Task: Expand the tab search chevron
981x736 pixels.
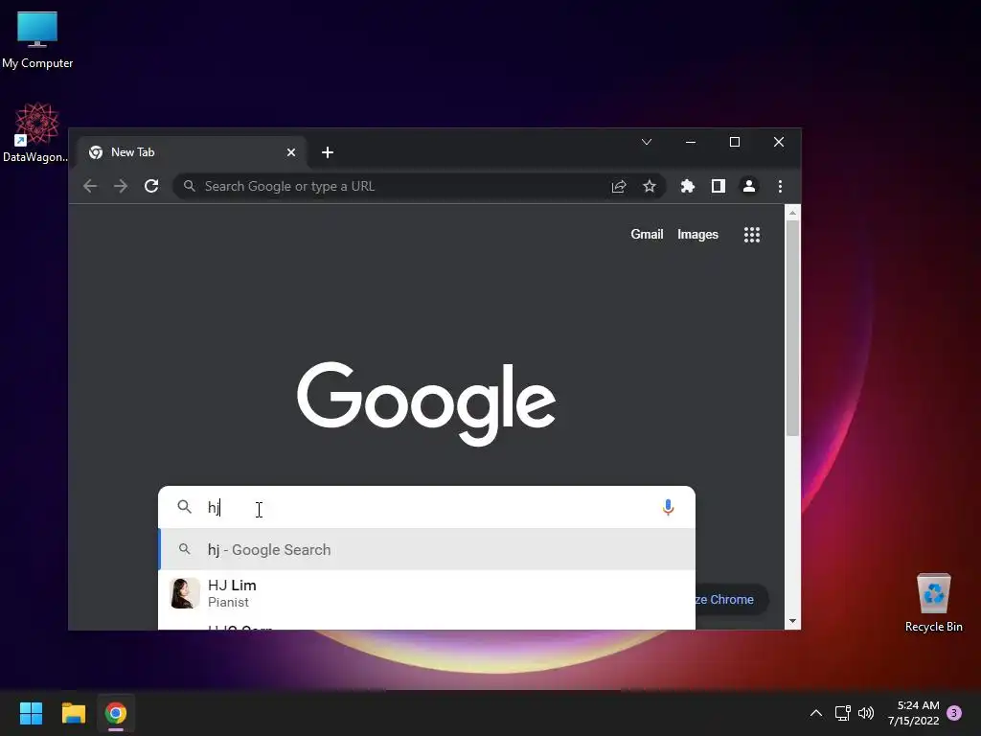Action: (x=647, y=142)
